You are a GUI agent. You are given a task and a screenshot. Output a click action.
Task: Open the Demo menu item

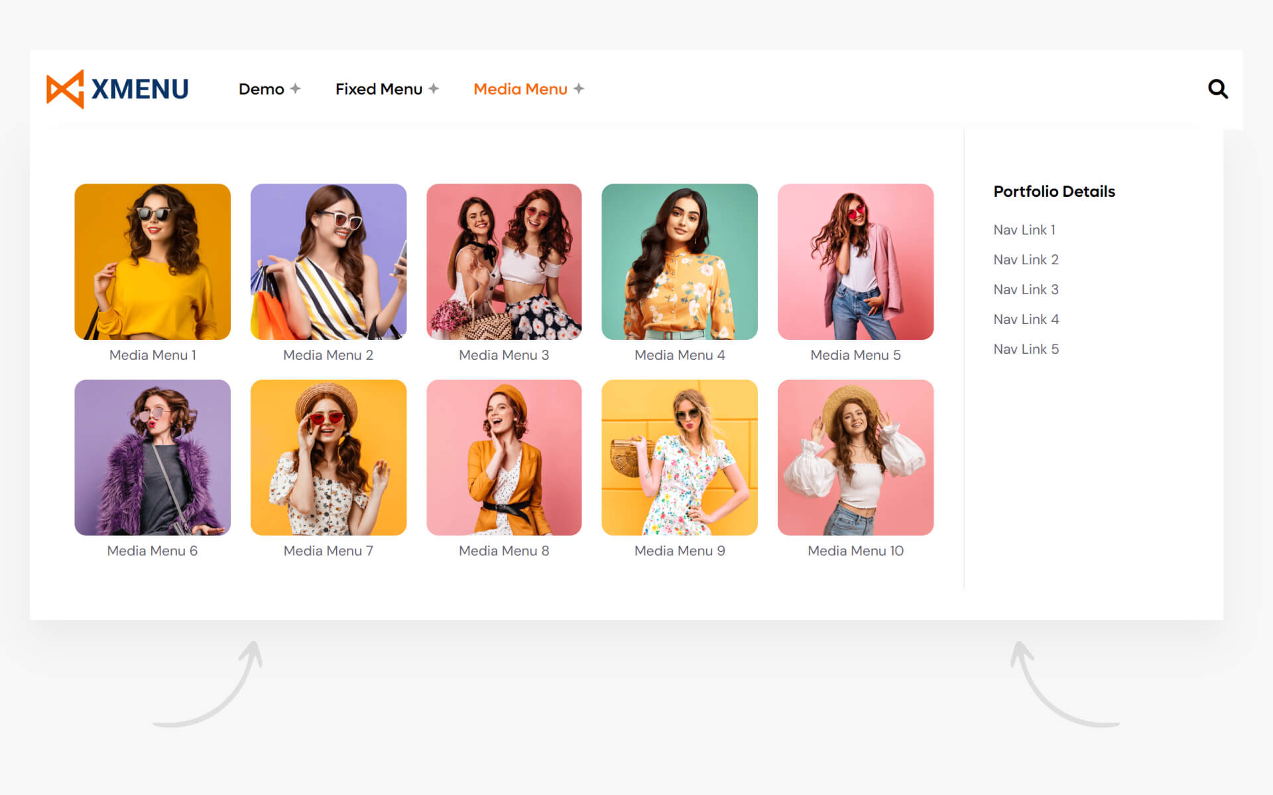click(x=261, y=89)
